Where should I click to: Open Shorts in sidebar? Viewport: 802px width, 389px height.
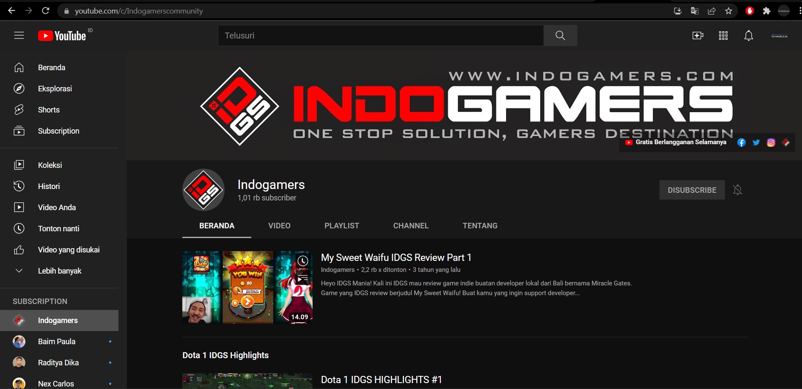click(x=59, y=110)
